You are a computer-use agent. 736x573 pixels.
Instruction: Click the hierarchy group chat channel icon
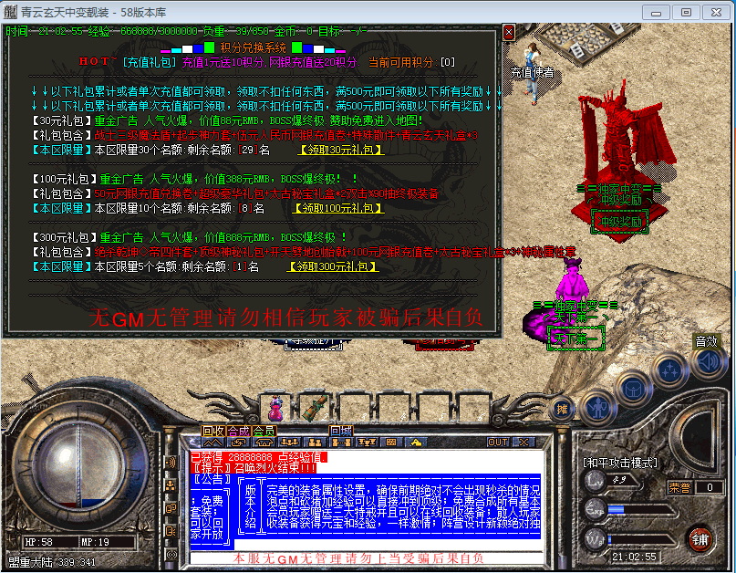pyautogui.click(x=171, y=486)
